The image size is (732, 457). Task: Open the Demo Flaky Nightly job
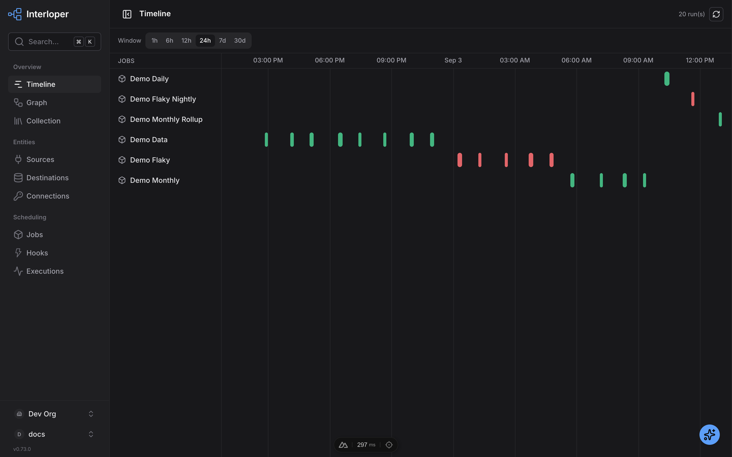point(165,99)
